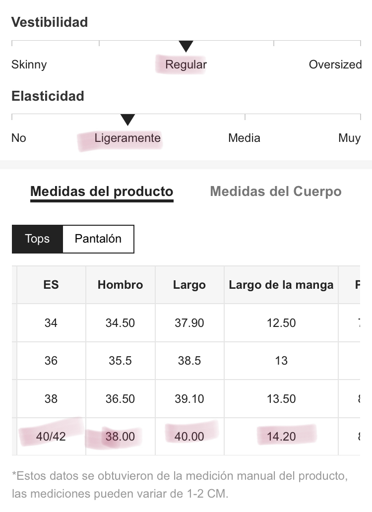Select the size 40/42 row

186,437
